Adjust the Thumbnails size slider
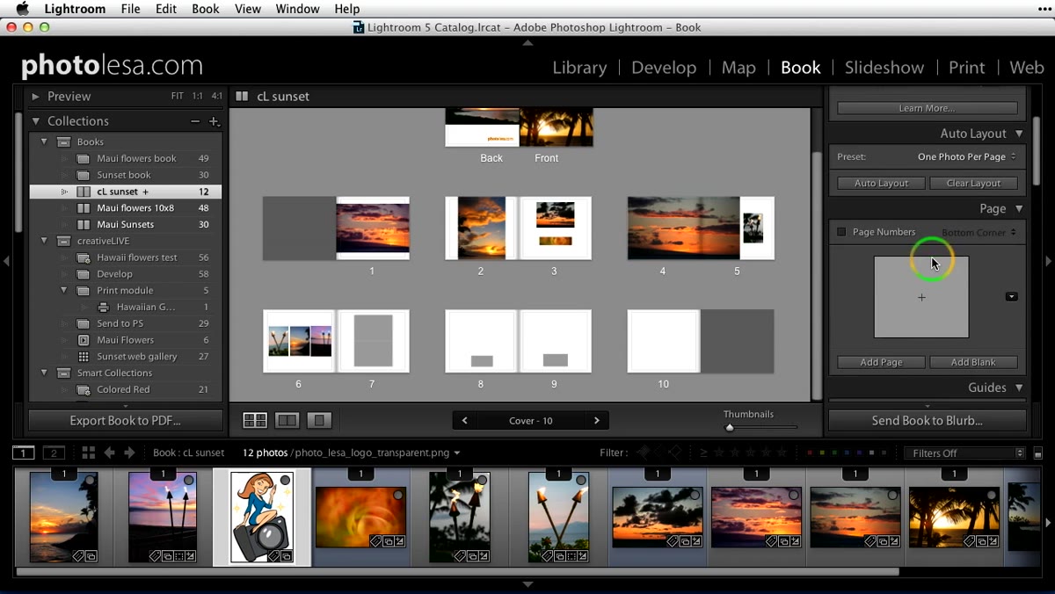Viewport: 1055px width, 594px height. (729, 428)
